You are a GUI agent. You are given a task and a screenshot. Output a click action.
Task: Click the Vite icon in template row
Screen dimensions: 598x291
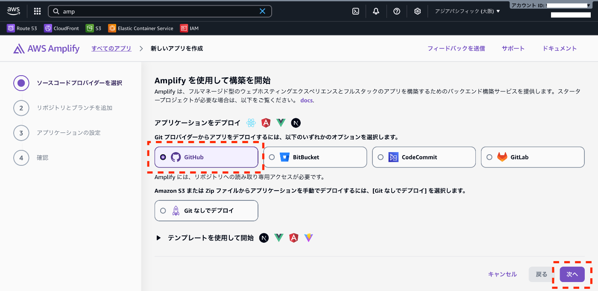309,238
